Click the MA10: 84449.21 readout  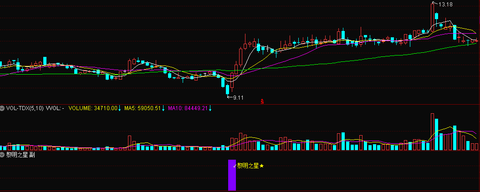click(x=188, y=108)
